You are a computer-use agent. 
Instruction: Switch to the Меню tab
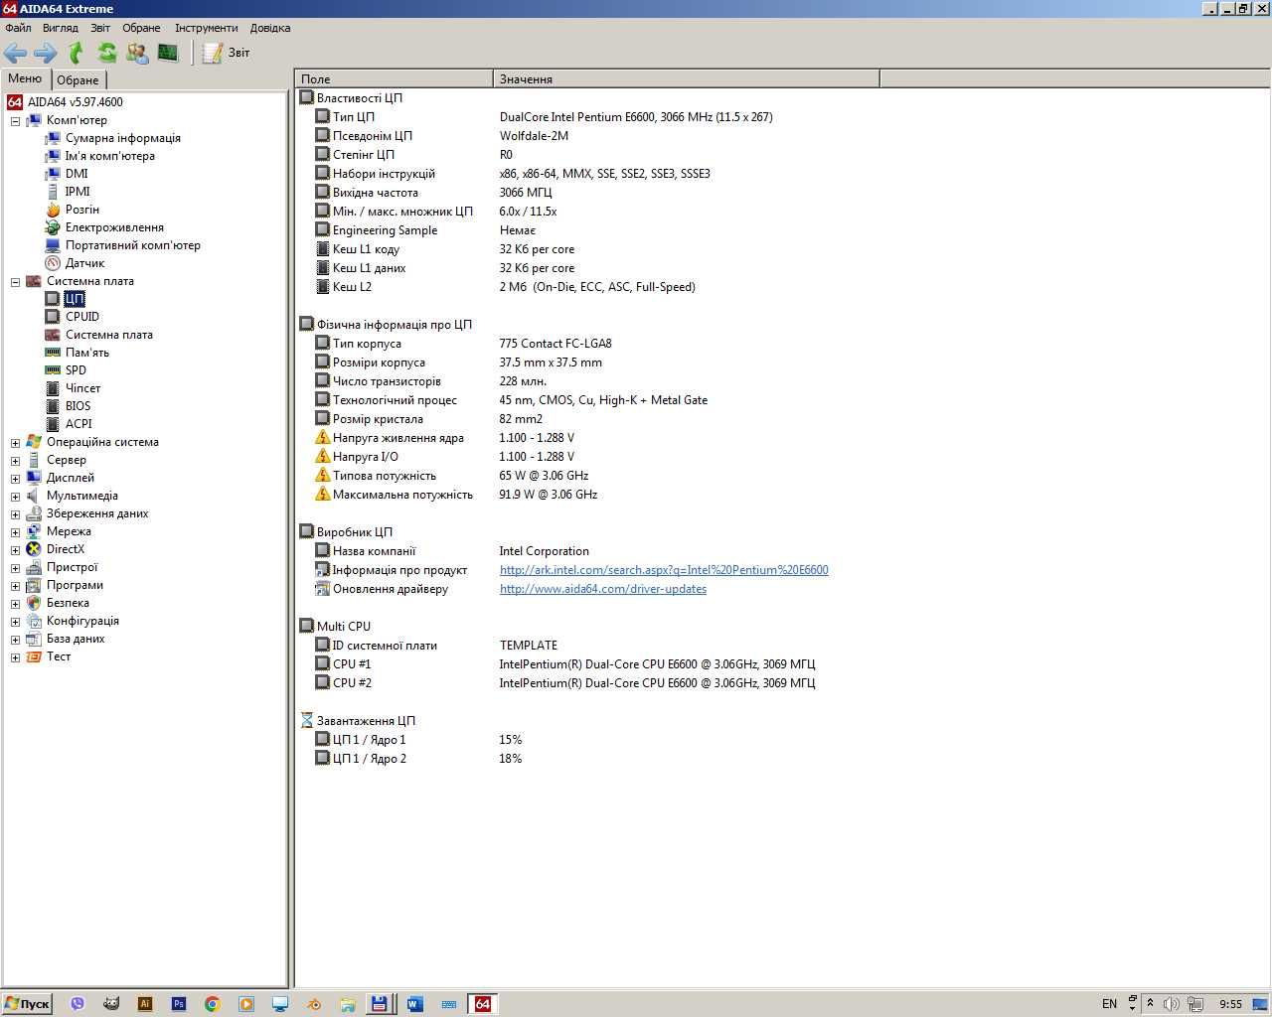(x=25, y=78)
